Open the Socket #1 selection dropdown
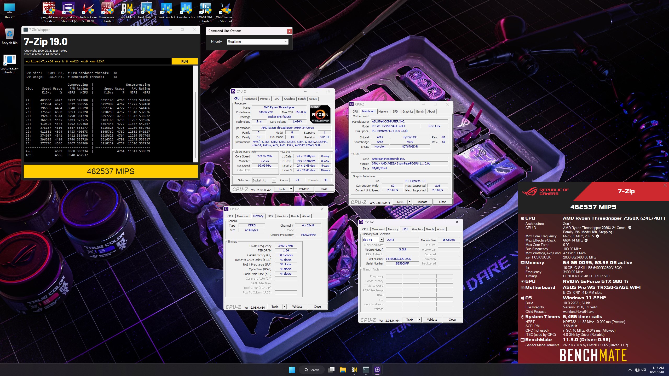Viewport: 669px width, 376px height. point(264,180)
